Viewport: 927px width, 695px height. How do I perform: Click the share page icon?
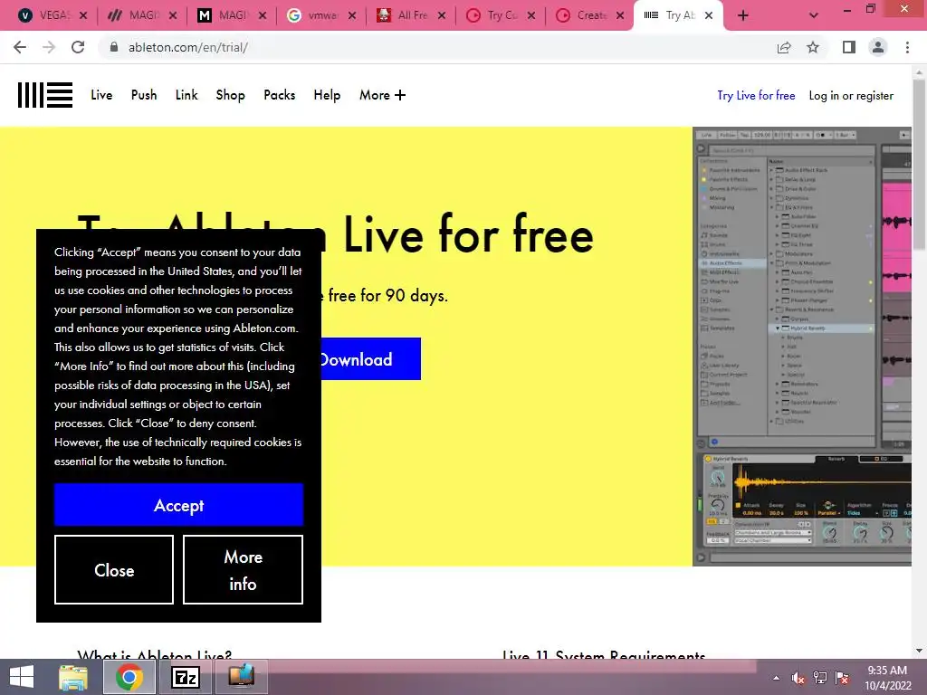(784, 47)
